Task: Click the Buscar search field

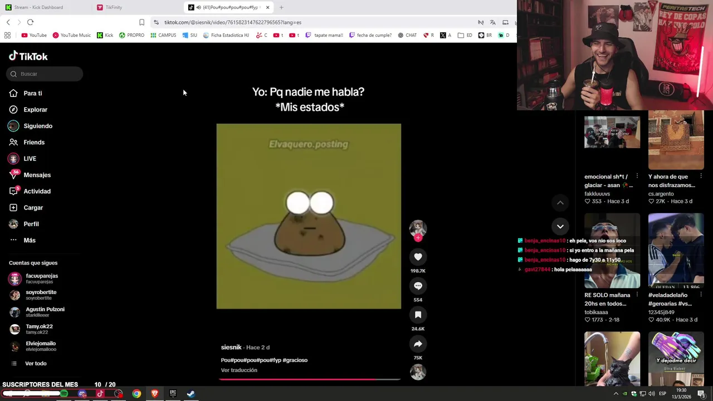Action: (x=45, y=74)
